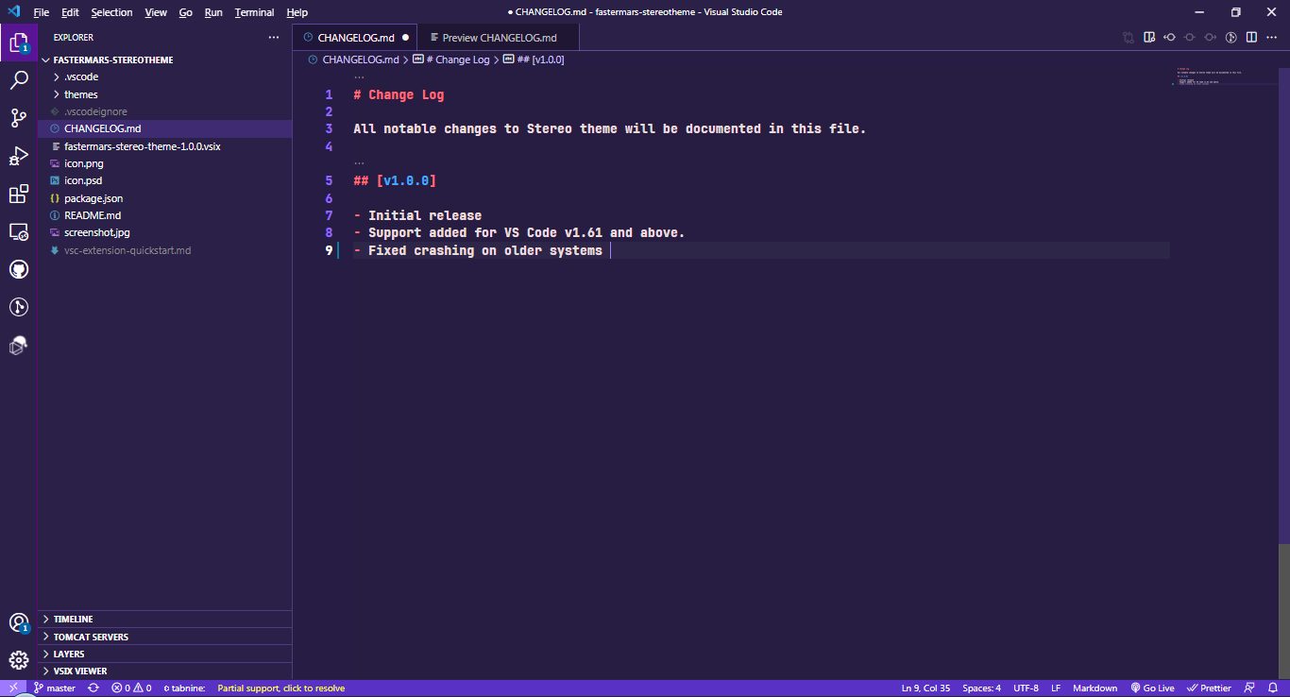The width and height of the screenshot is (1290, 697).
Task: Open the Extensions view
Action: point(19,194)
